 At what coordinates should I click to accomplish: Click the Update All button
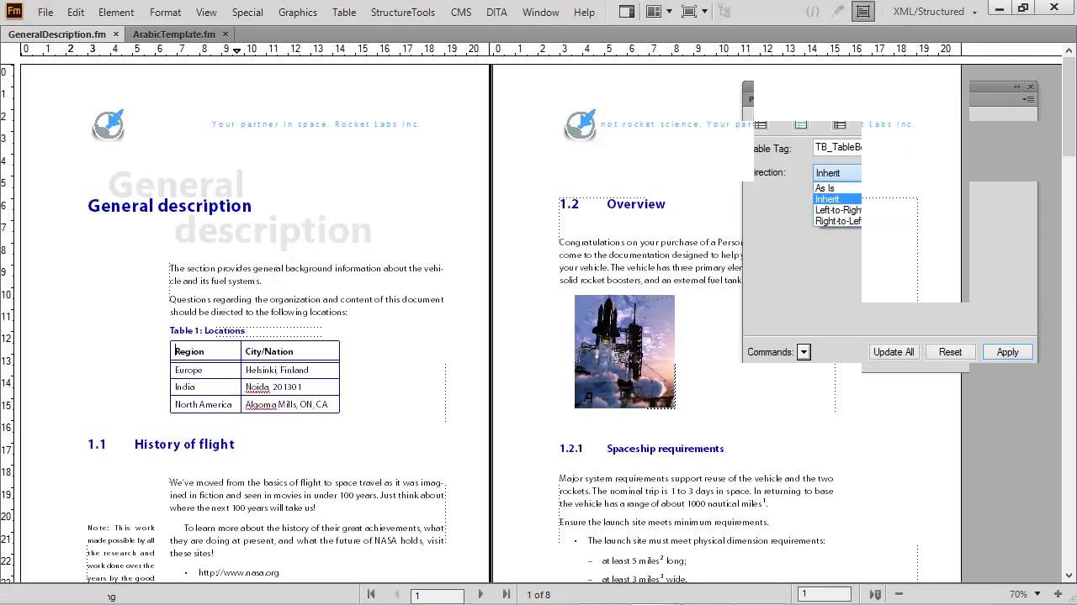(894, 352)
